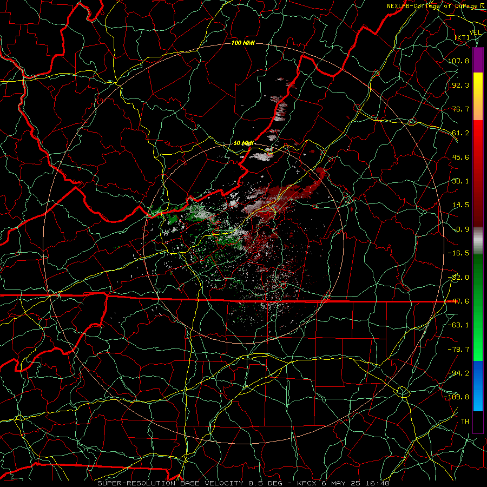Click the -32.0 velocity scale value

[x=458, y=278]
